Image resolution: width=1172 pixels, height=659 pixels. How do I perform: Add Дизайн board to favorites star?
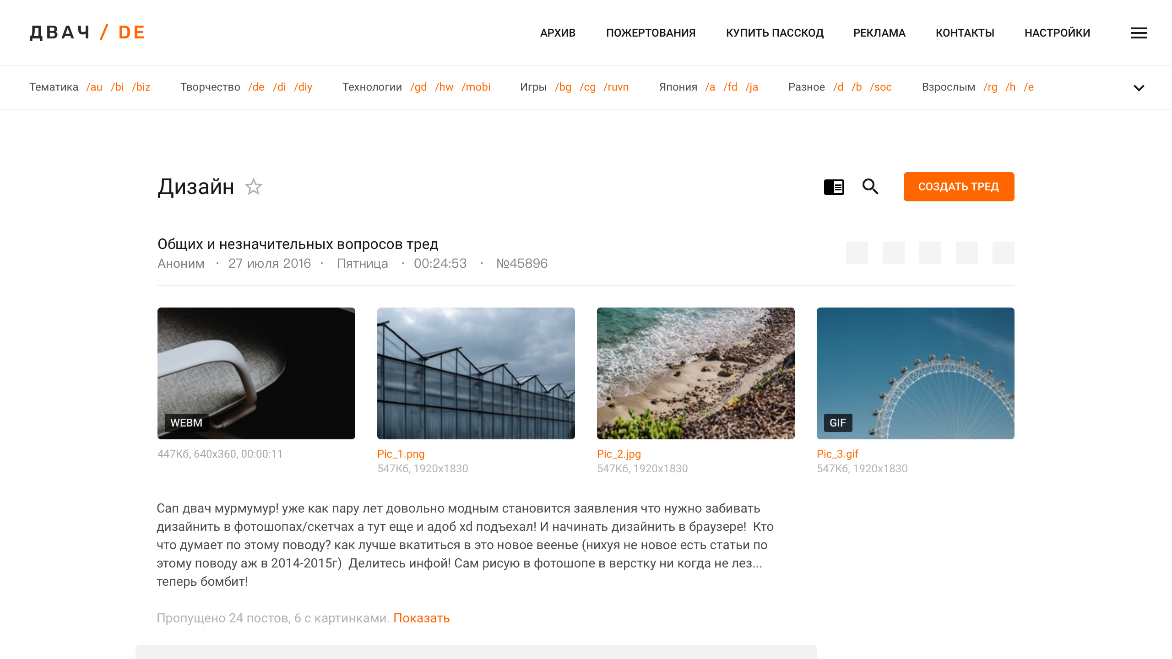[x=254, y=187]
